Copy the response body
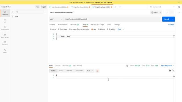Screen dimensions: 182x102 [170, 71]
